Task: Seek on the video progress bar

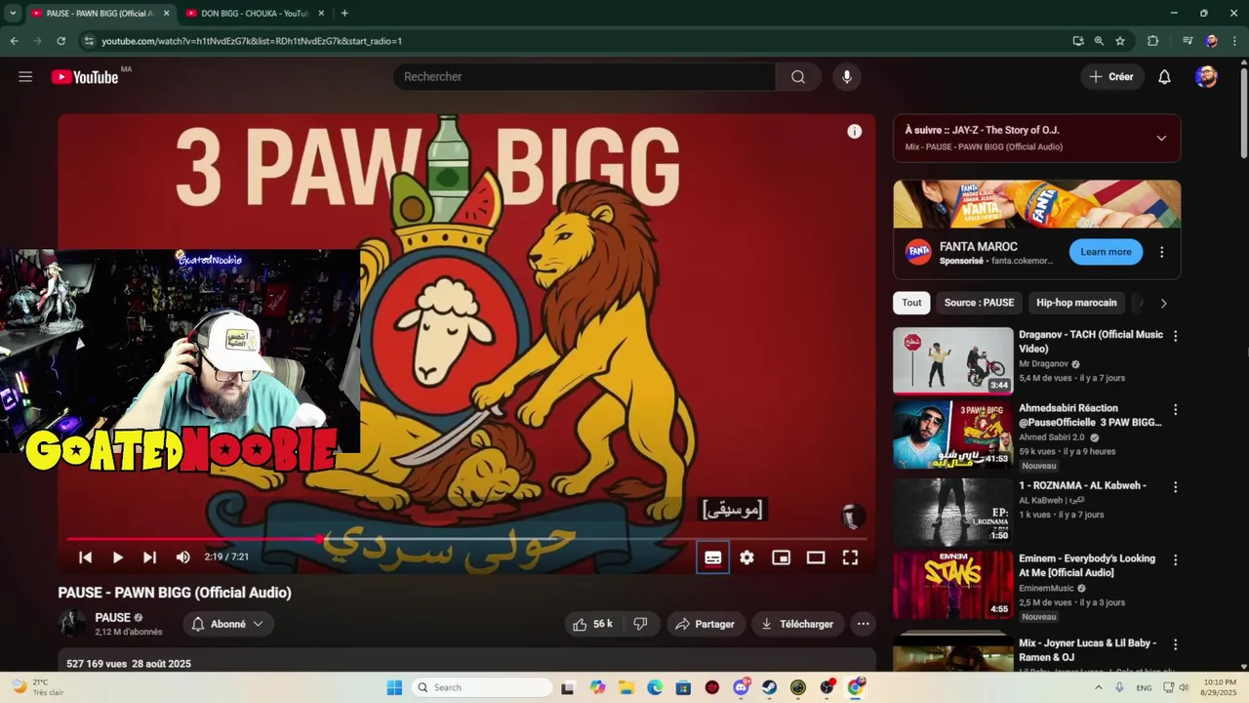Action: click(466, 538)
